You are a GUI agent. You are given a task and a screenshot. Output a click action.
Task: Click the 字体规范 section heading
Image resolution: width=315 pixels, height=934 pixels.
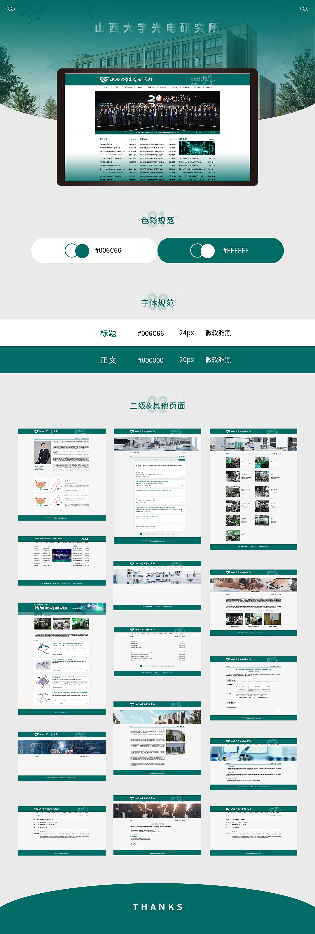(157, 303)
